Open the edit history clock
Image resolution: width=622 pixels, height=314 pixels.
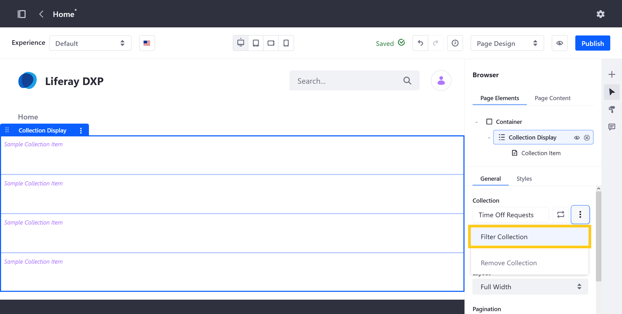pos(455,43)
